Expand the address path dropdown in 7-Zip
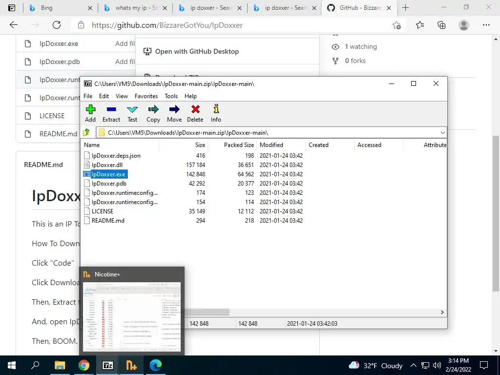The height and width of the screenshot is (375, 500). [x=442, y=133]
